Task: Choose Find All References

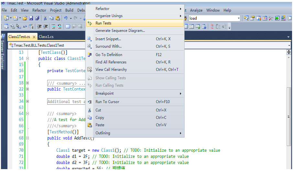Action: [x=135, y=62]
